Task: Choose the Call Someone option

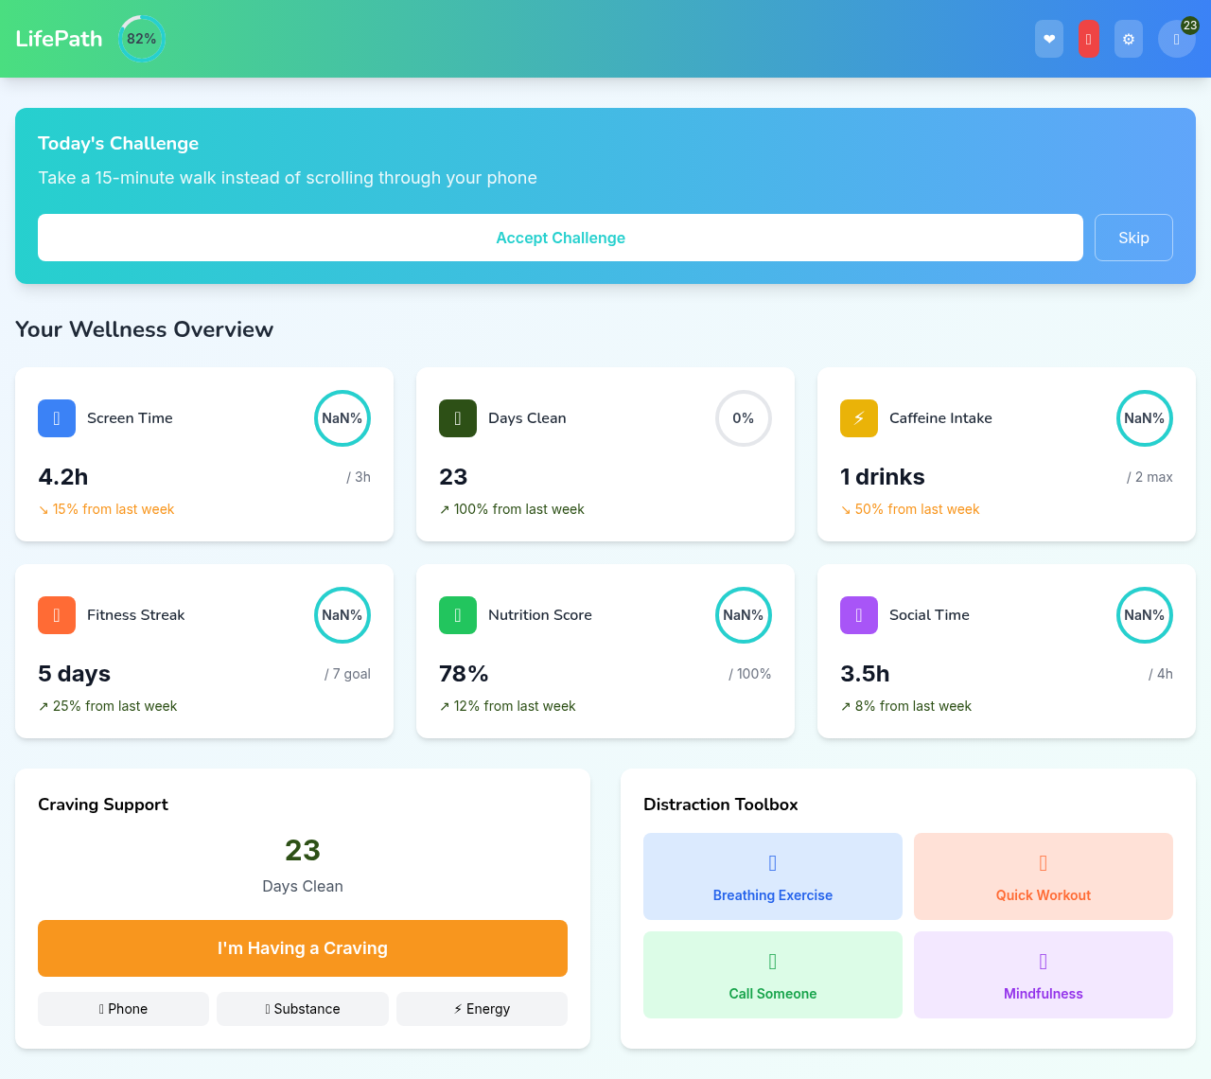Action: [772, 975]
